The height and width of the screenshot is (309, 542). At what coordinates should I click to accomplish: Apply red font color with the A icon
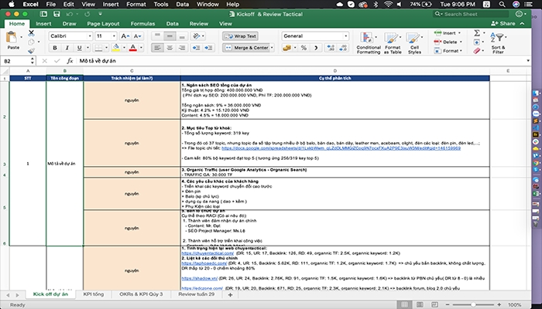pyautogui.click(x=132, y=48)
